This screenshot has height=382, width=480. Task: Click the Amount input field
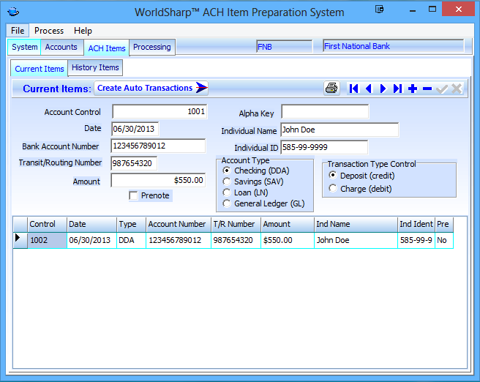158,180
